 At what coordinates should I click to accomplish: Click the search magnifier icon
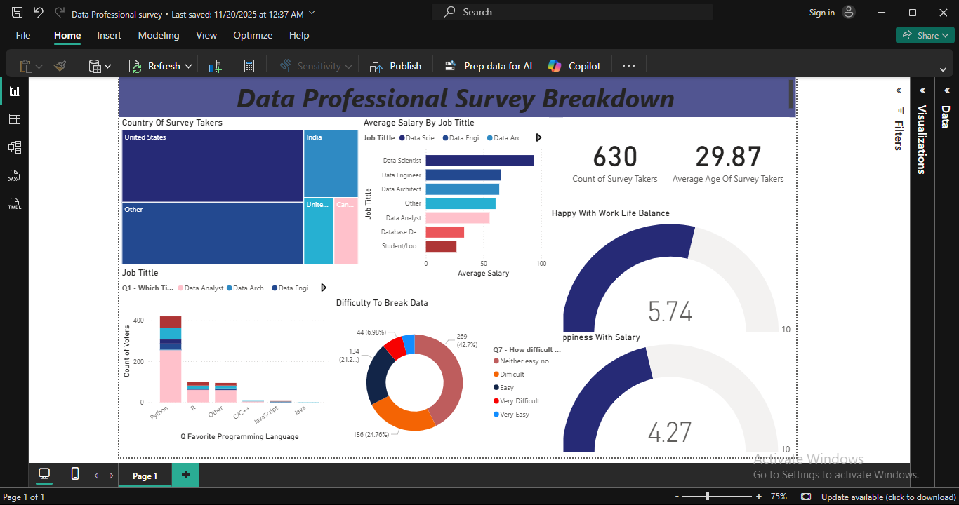click(x=450, y=12)
